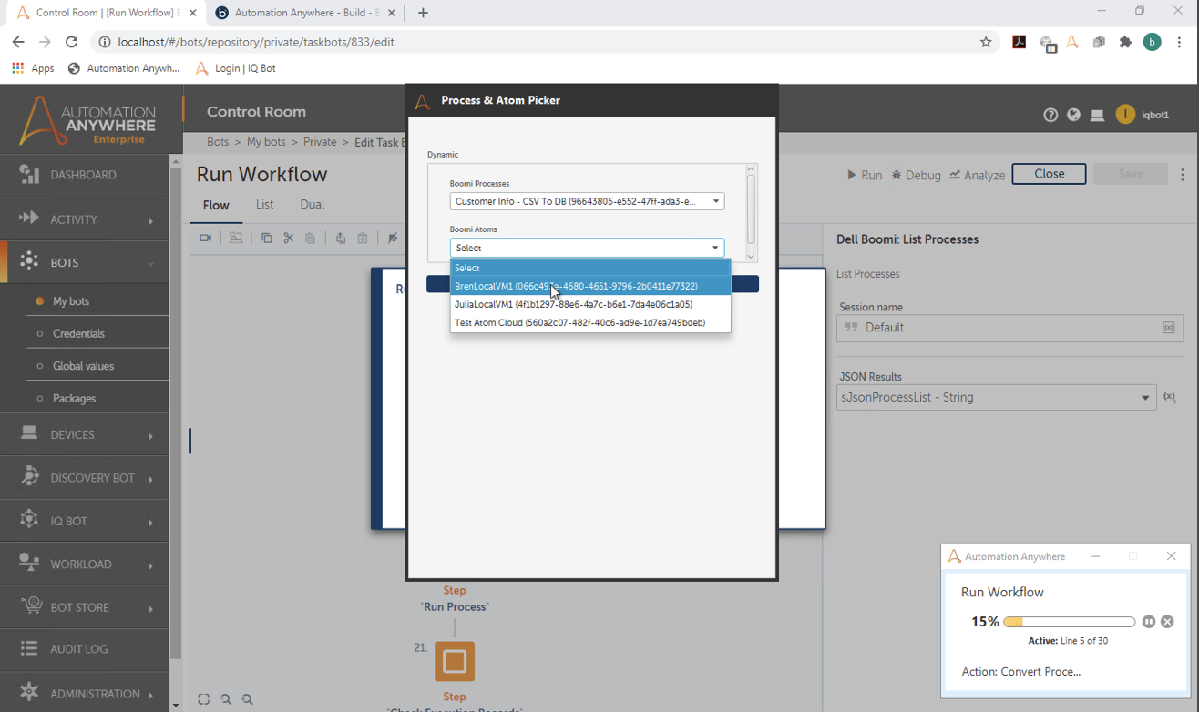Click the Session name input field

(x=1009, y=328)
